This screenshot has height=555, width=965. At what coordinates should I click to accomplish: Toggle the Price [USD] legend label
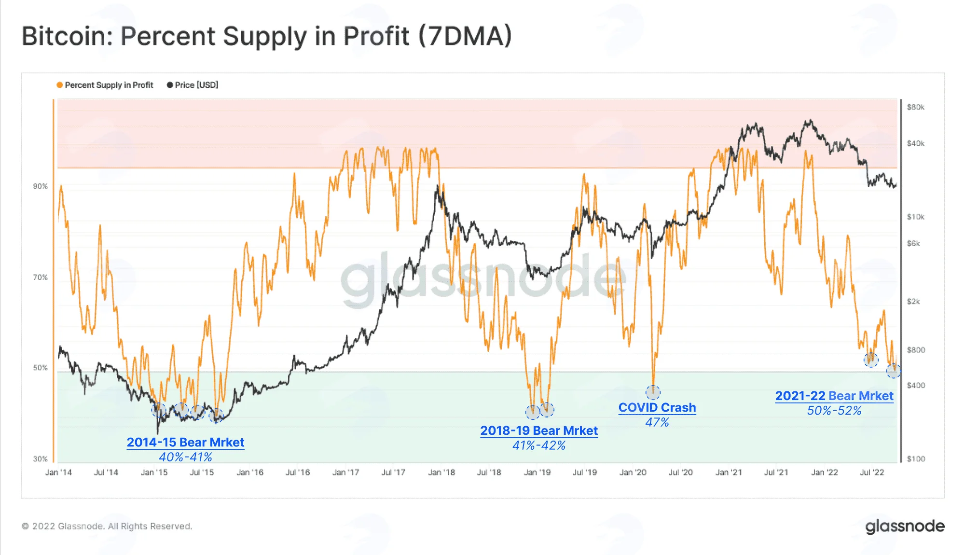point(196,85)
